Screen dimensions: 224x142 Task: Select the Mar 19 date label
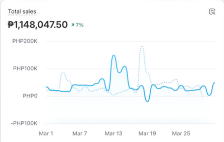147,134
